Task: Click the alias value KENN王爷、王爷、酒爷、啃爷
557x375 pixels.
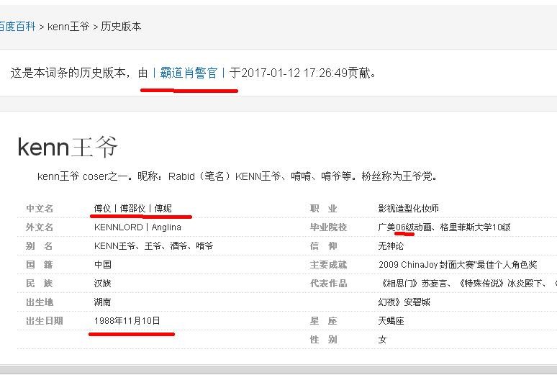Action: point(153,246)
